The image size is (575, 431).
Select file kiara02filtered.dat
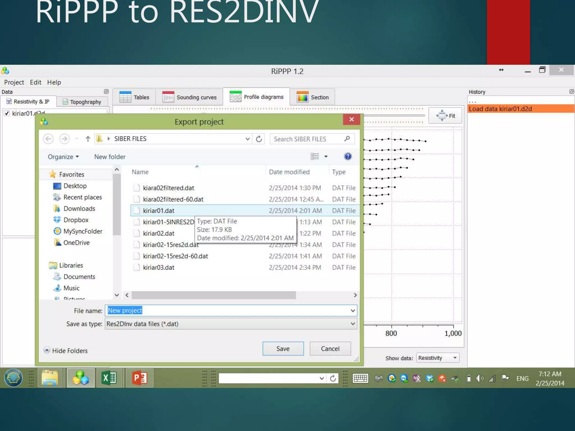click(x=168, y=188)
